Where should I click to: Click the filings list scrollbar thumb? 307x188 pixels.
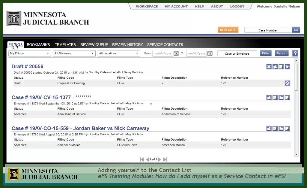(x=296, y=77)
